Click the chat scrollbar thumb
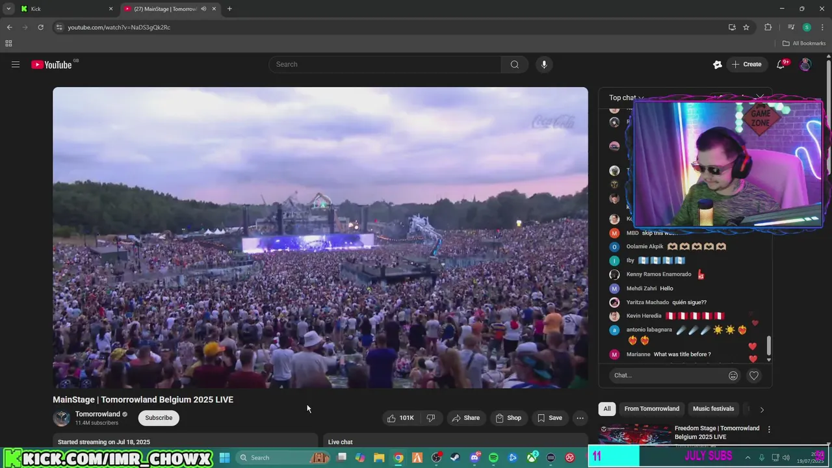Image resolution: width=832 pixels, height=468 pixels. point(769,345)
